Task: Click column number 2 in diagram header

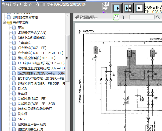Action: 144,43
